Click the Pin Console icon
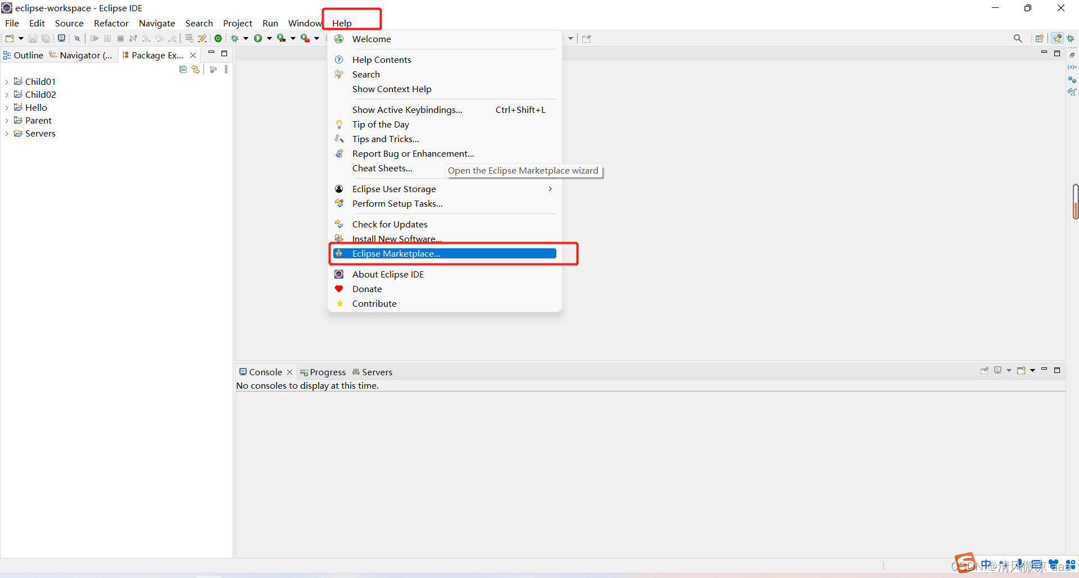This screenshot has width=1079, height=578. pos(985,371)
